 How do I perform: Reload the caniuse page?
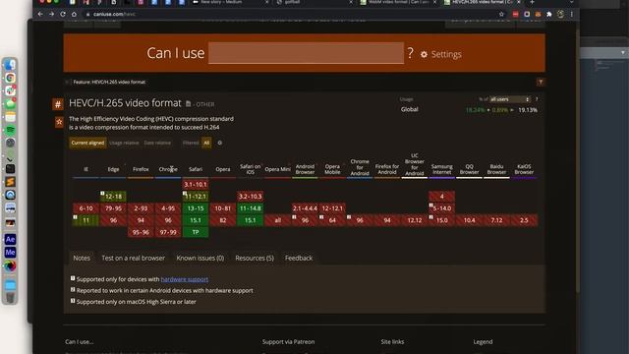[x=63, y=14]
